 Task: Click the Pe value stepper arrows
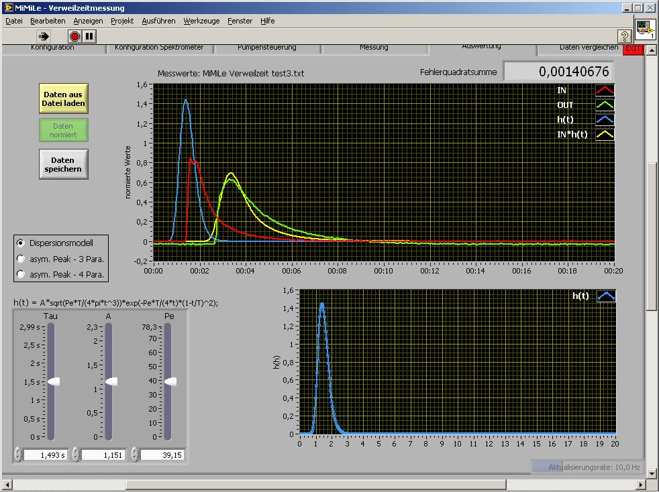coord(134,455)
